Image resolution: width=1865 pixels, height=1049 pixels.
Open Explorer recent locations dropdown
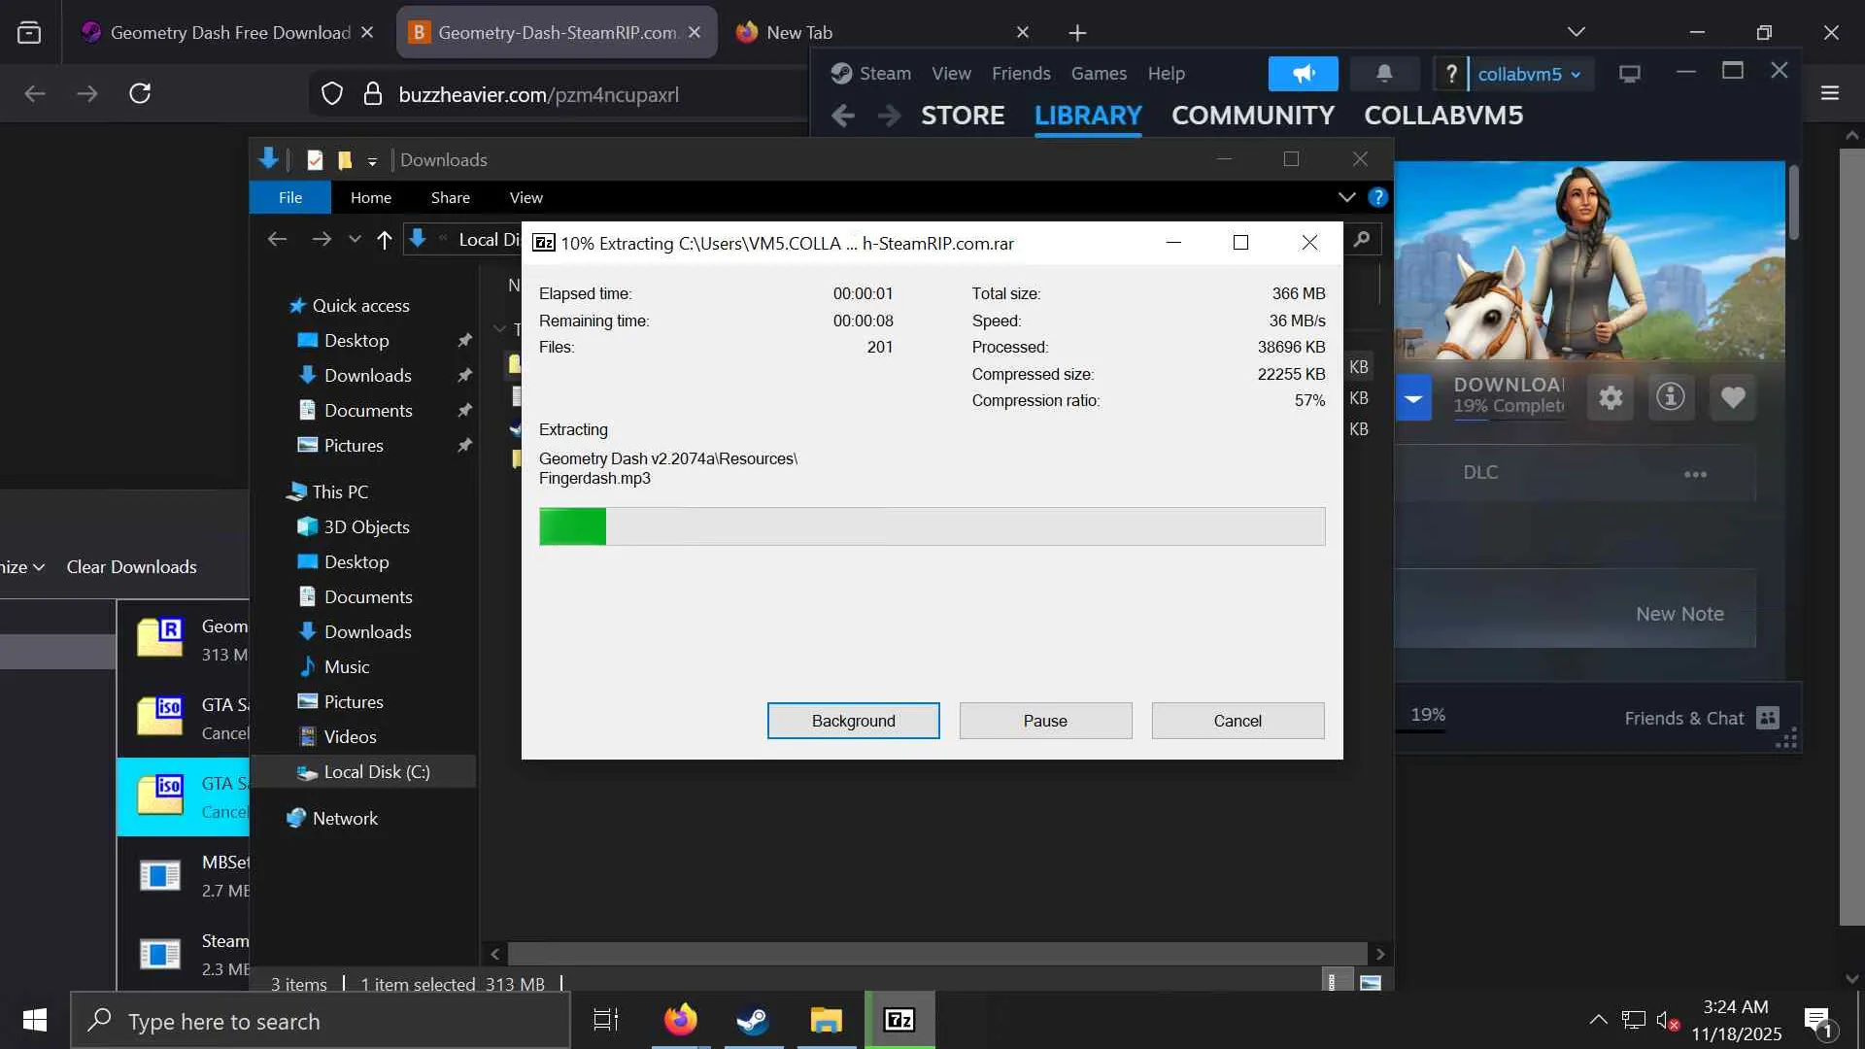coord(355,240)
